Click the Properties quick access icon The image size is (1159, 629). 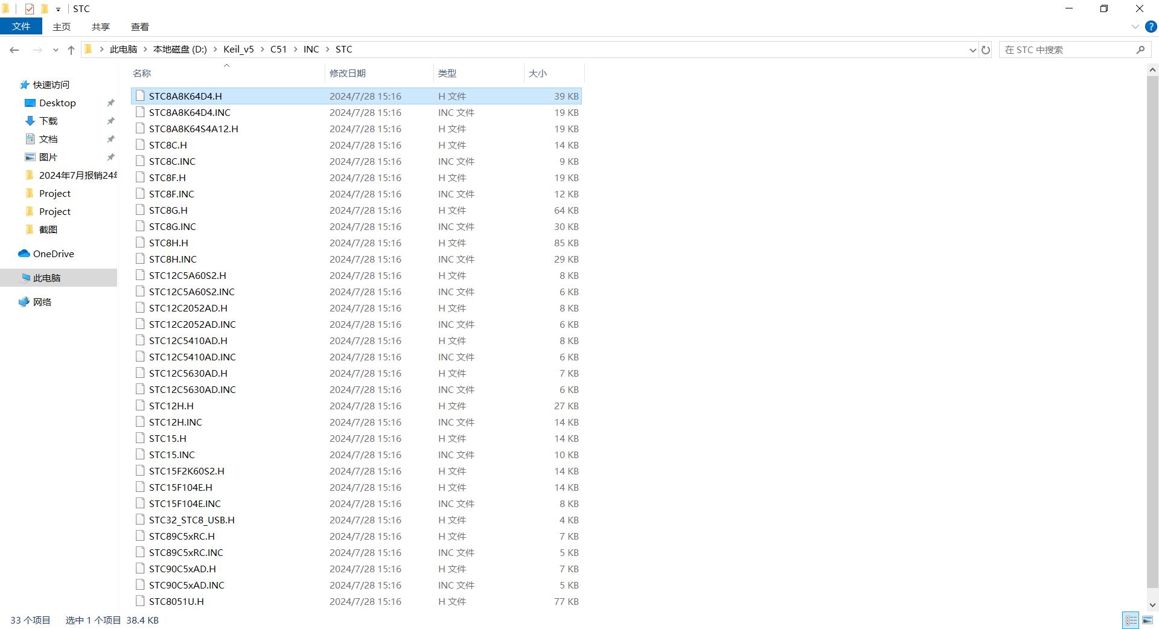29,8
